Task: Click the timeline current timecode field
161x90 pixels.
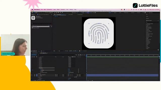Action: [x=34, y=55]
